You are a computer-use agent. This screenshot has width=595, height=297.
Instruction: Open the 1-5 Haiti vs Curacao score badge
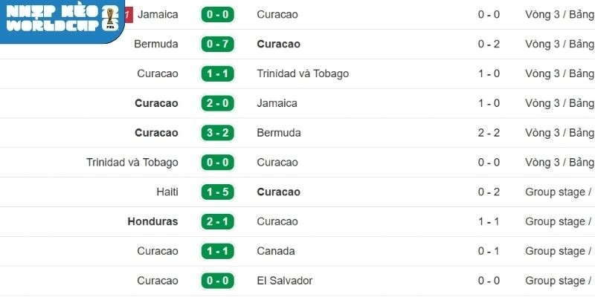coord(217,192)
